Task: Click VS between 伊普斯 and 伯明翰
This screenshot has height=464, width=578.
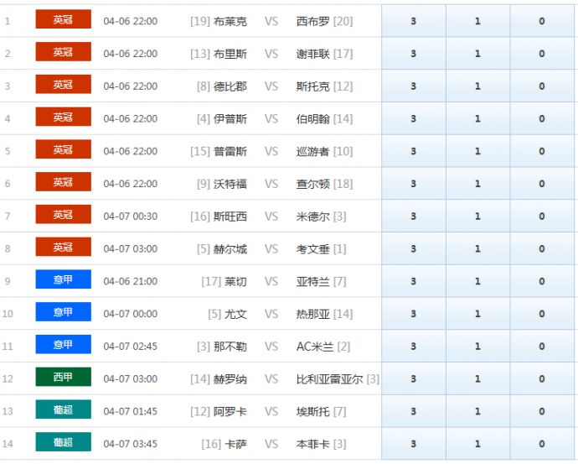Action: coord(271,119)
